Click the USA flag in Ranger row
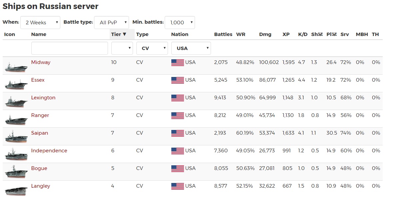The width and height of the screenshot is (393, 202). tap(177, 115)
